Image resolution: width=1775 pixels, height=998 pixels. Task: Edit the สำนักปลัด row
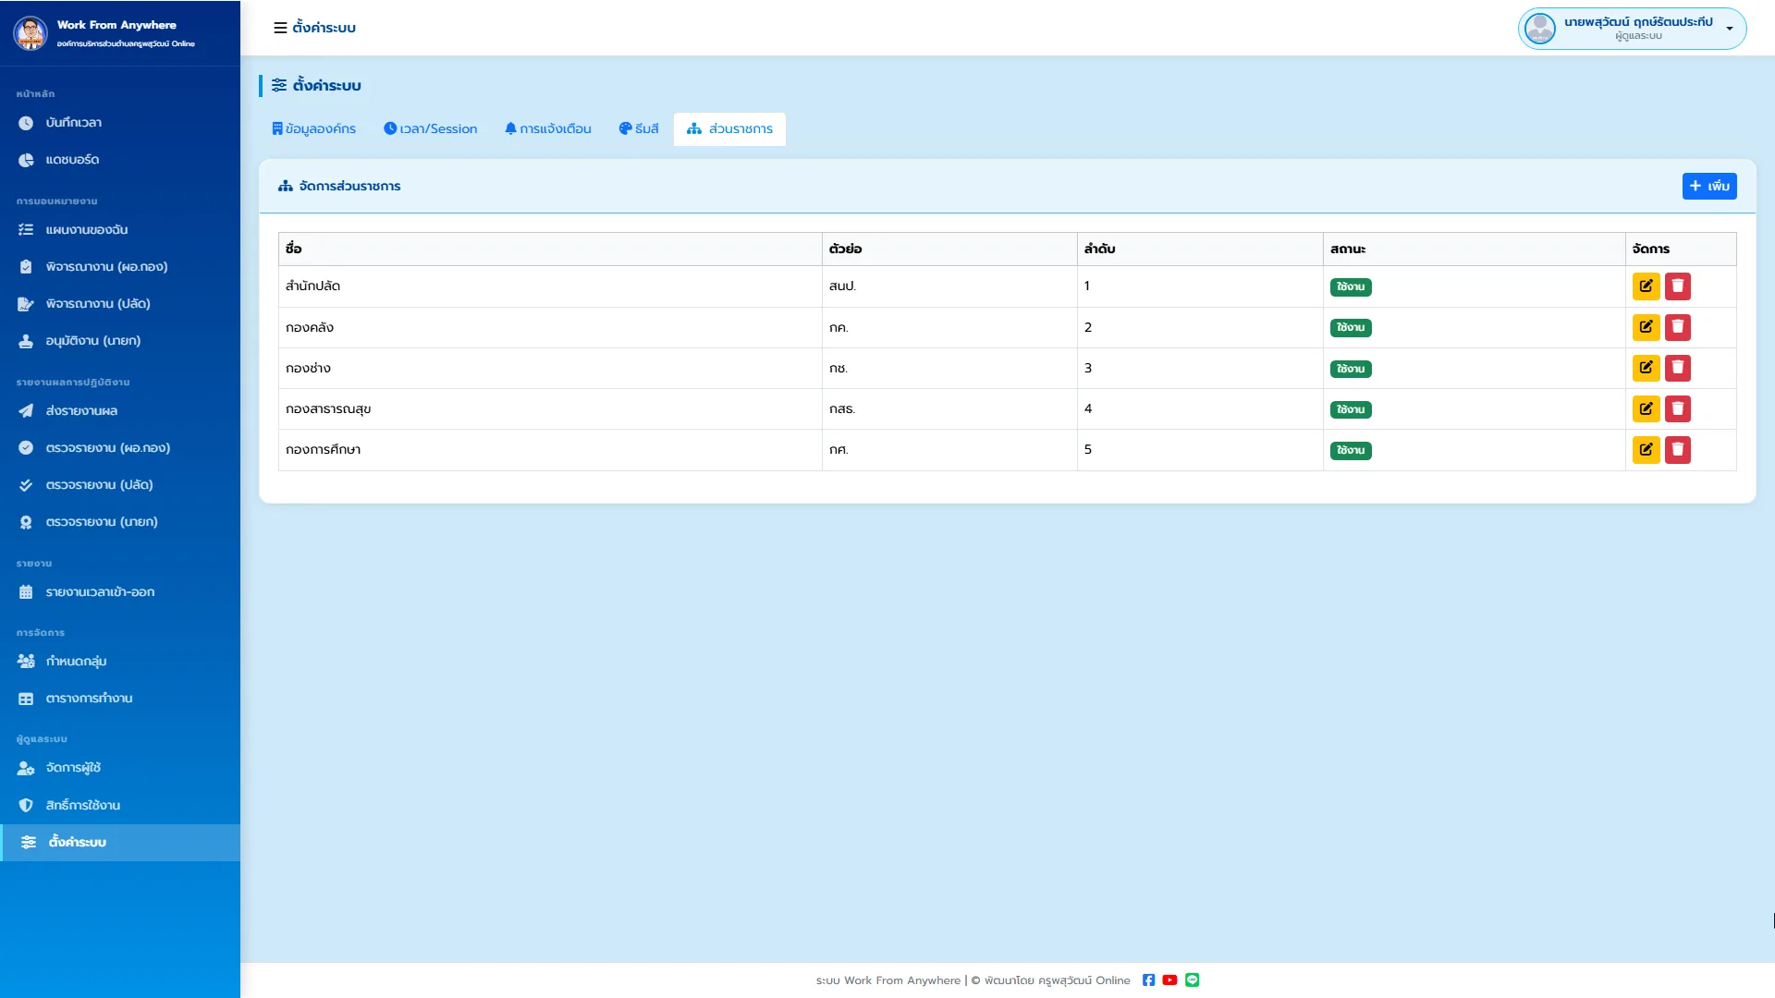tap(1646, 286)
